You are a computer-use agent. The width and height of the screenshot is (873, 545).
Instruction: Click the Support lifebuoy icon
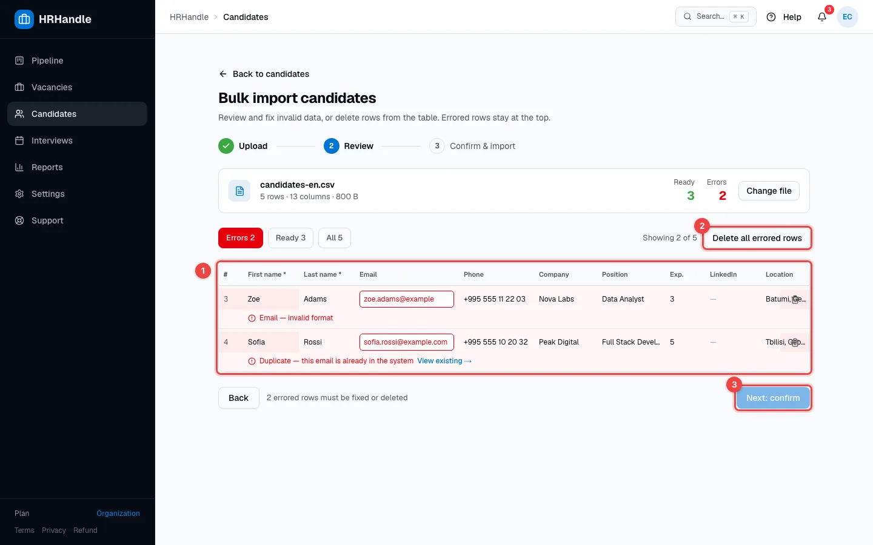(19, 220)
